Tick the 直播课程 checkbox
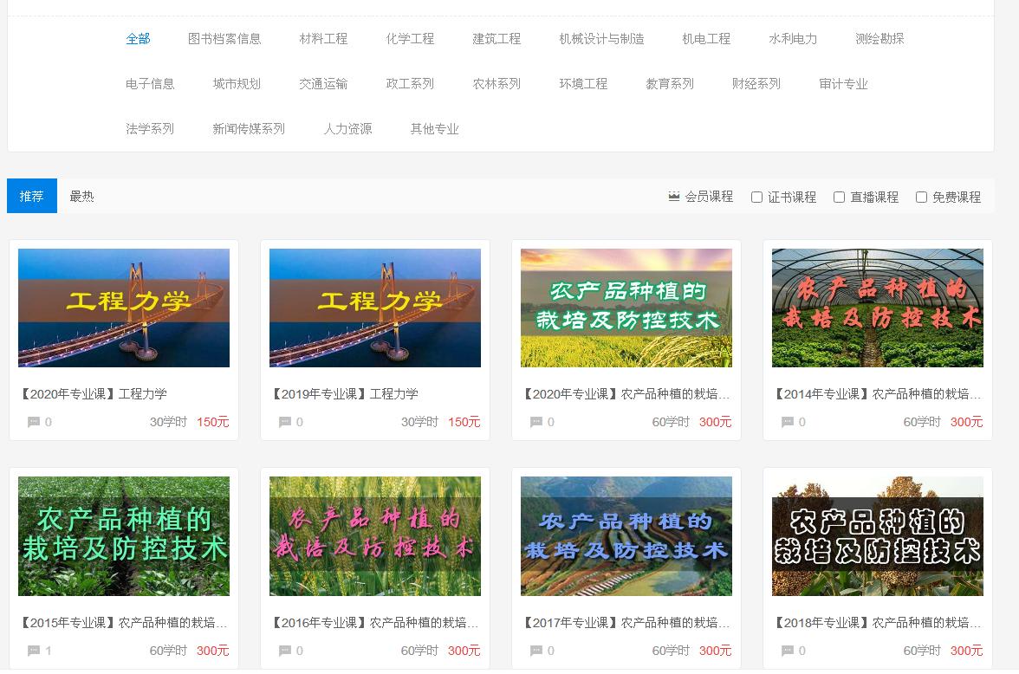 point(839,197)
